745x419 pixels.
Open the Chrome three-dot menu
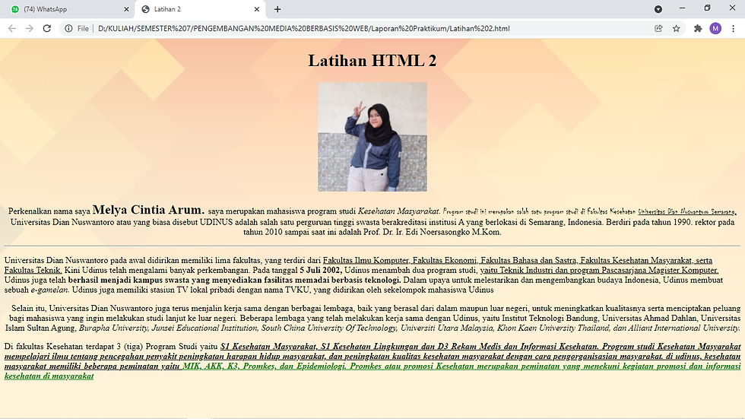point(733,28)
